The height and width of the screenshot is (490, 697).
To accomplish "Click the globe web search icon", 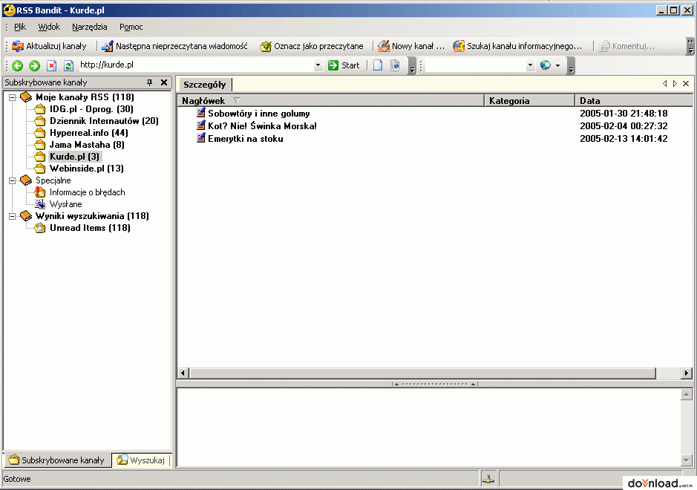I will (545, 65).
